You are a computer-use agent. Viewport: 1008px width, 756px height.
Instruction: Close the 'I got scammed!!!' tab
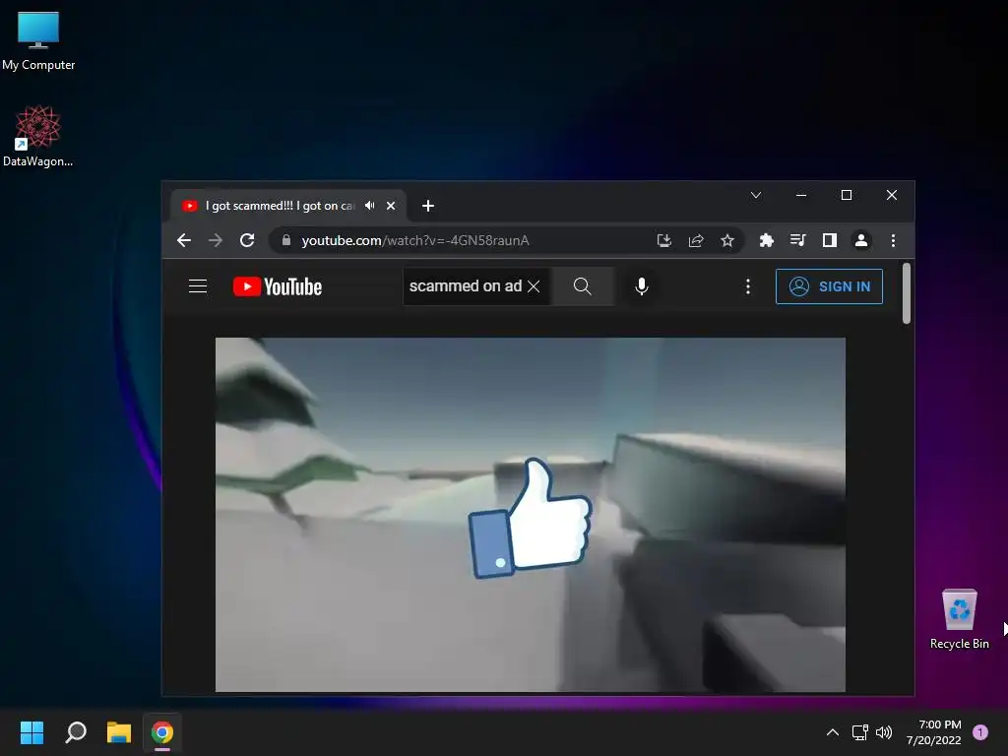coord(391,206)
